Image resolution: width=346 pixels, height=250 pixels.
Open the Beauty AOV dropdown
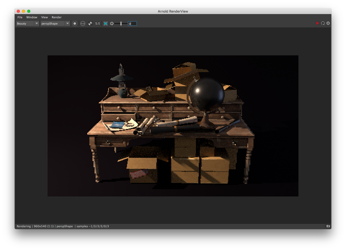click(x=26, y=23)
